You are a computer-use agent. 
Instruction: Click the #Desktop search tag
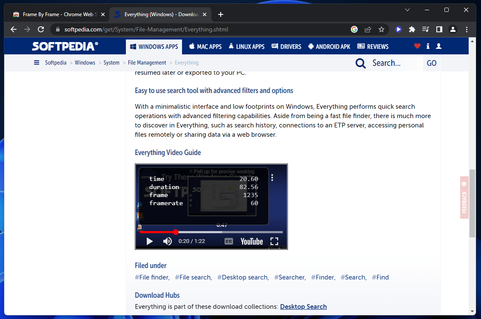click(243, 277)
